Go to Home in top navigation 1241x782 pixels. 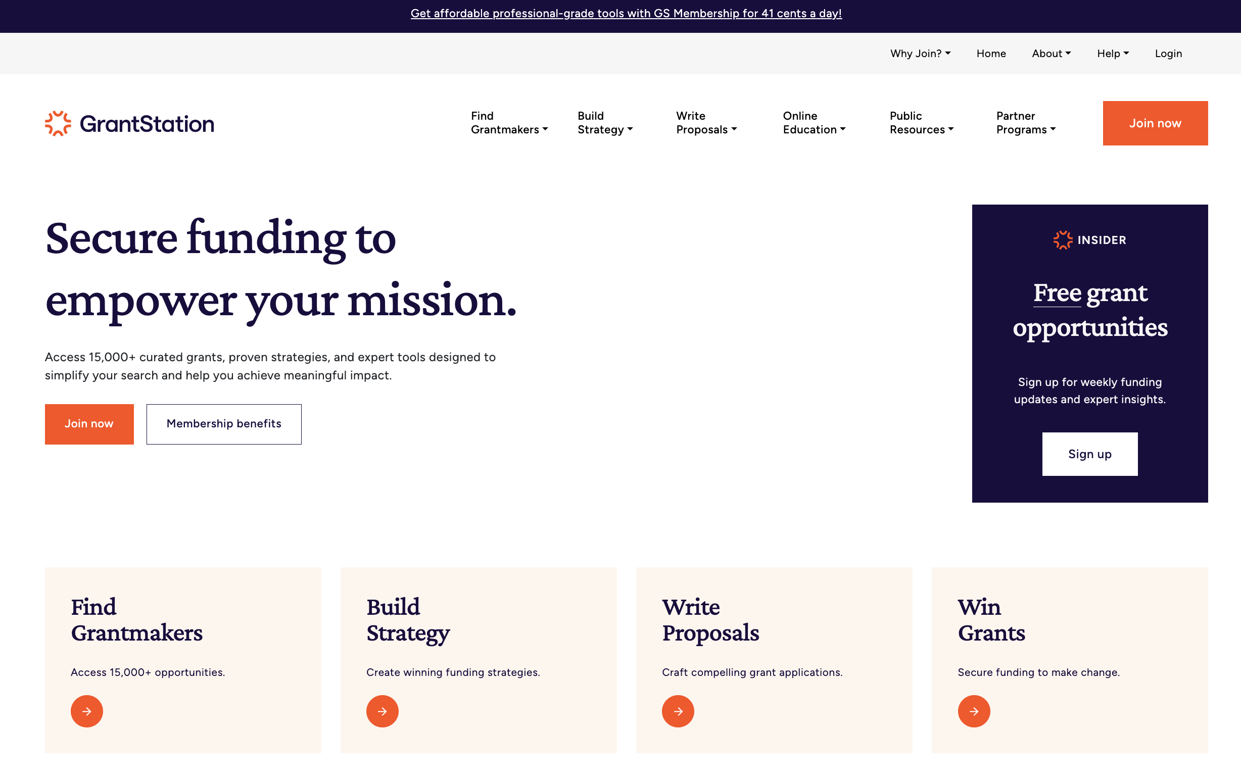click(x=990, y=54)
